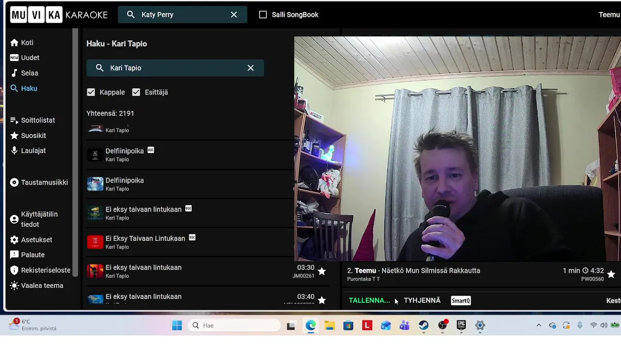Image resolution: width=621 pixels, height=349 pixels.
Task: Enable Salli SongBook checkbox
Action: point(263,15)
